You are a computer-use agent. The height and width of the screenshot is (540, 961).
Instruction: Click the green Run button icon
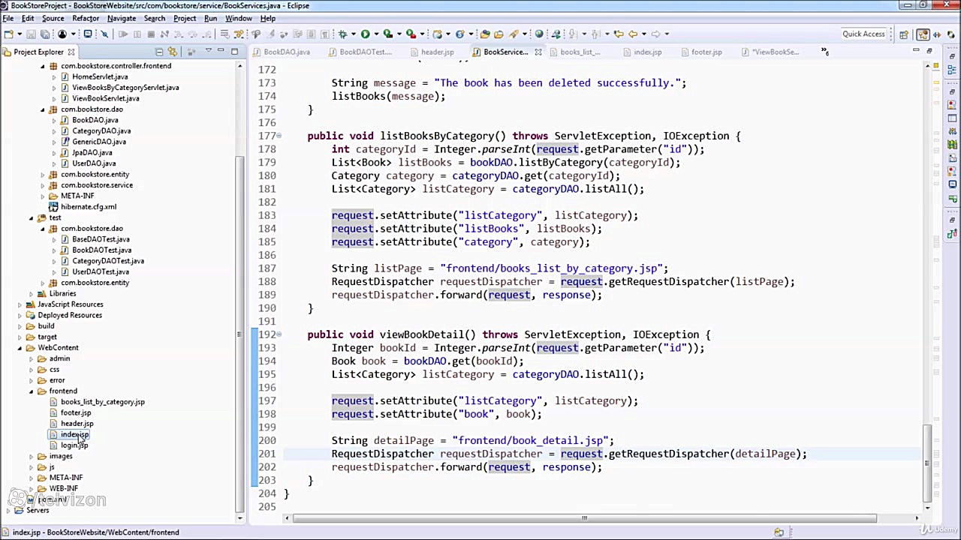click(x=365, y=34)
